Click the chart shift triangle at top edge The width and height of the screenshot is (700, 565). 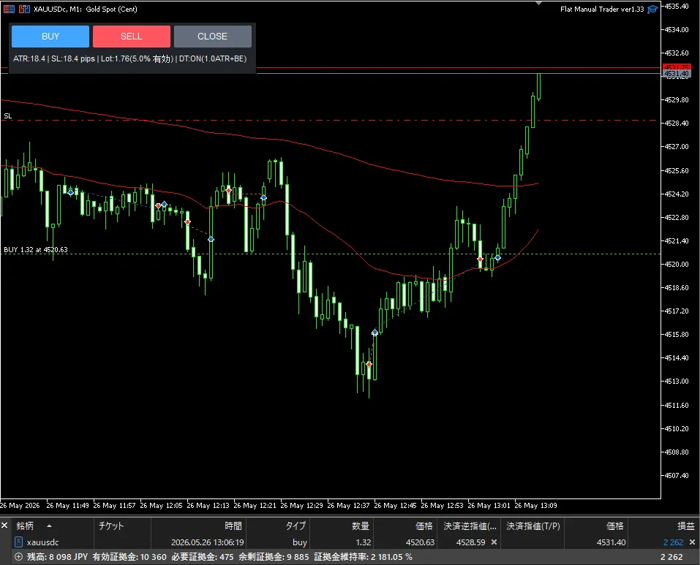pos(538,3)
